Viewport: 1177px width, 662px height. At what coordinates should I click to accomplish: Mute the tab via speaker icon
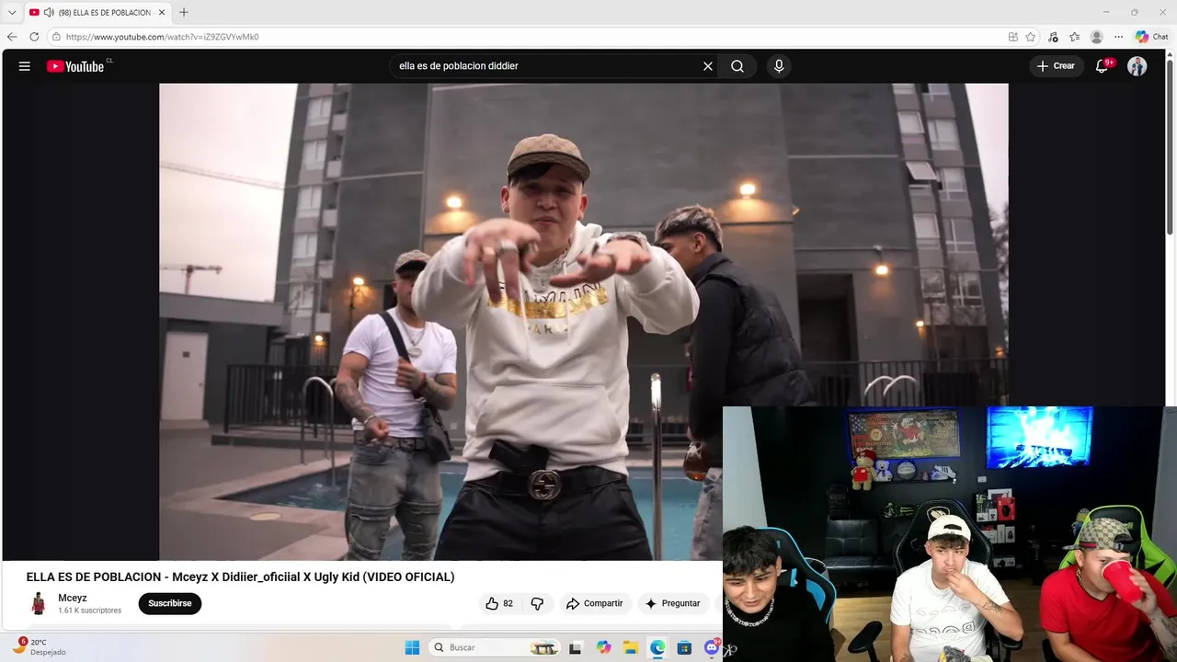click(x=49, y=12)
